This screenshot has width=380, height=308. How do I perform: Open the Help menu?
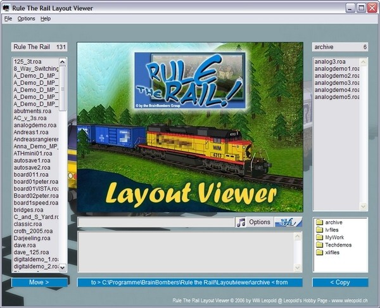[46, 19]
